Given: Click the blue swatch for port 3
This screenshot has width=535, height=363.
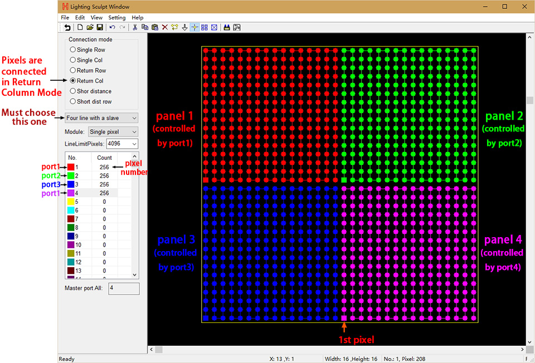Looking at the screenshot, I should point(71,184).
